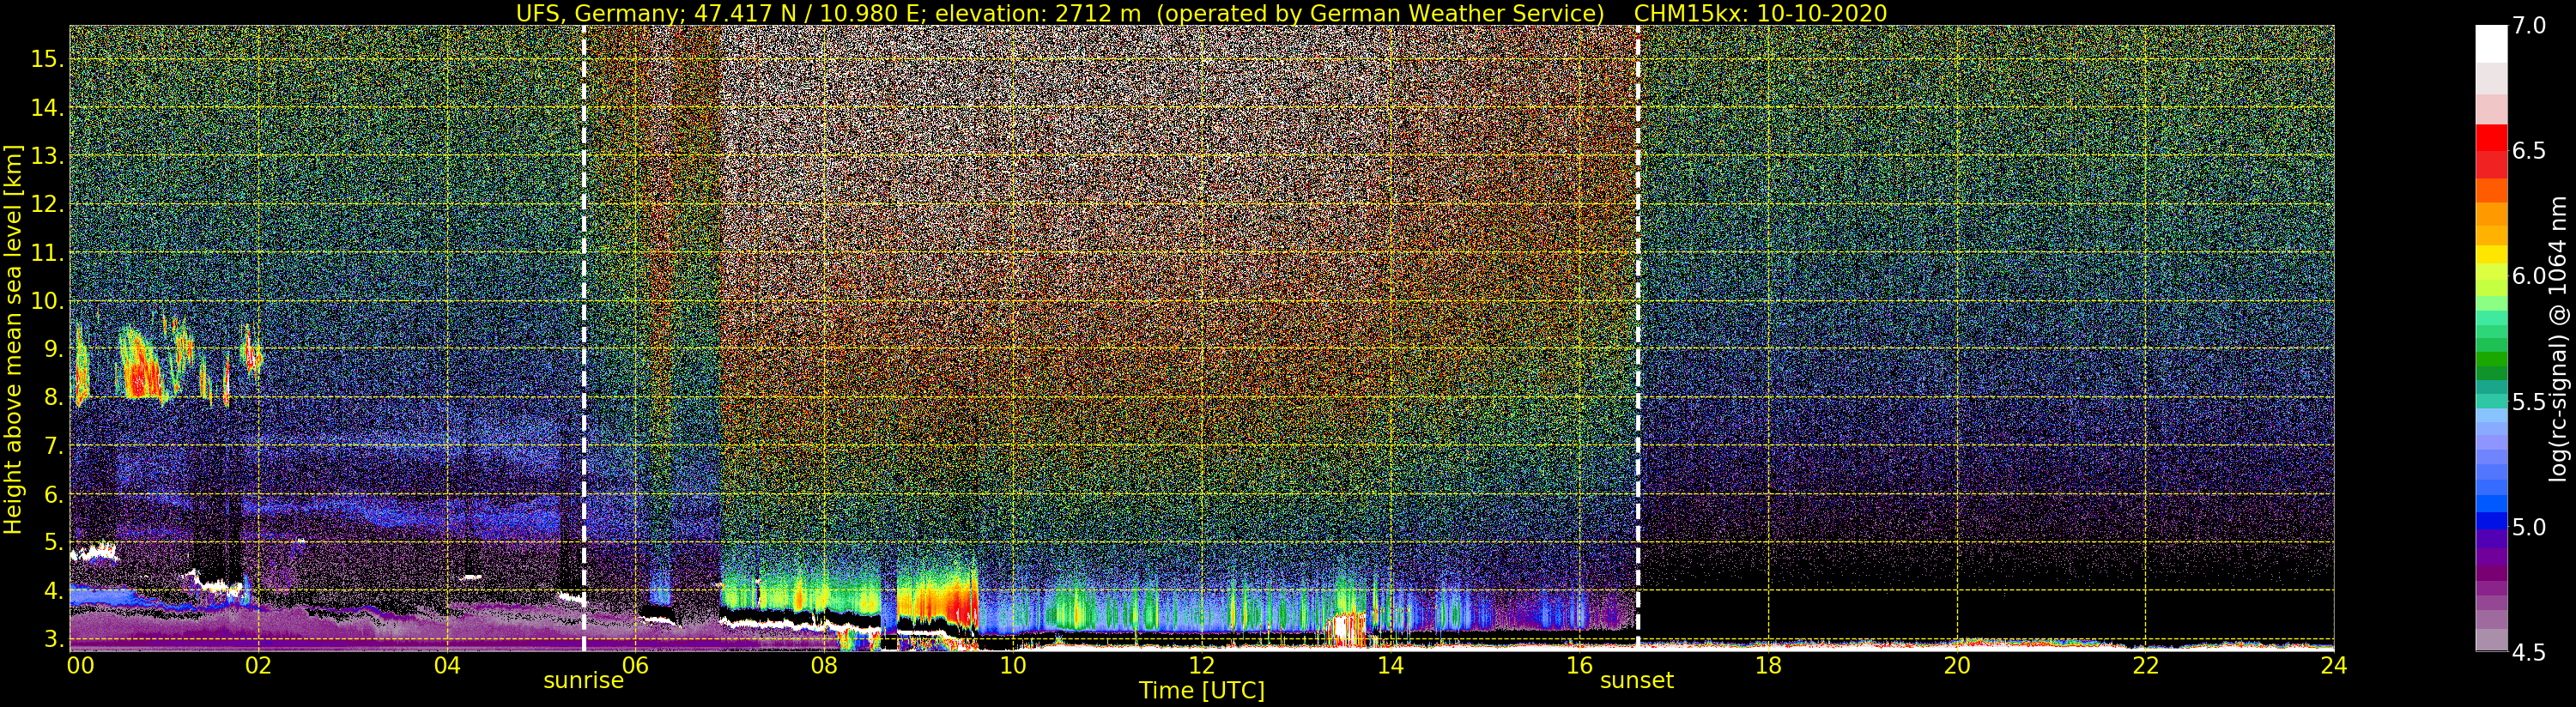Select the 12 hour tick on the time axis
The width and height of the screenshot is (2576, 707).
tap(1202, 665)
